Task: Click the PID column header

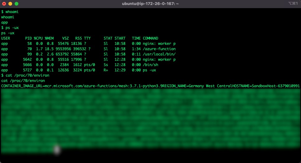Action: click(28, 38)
